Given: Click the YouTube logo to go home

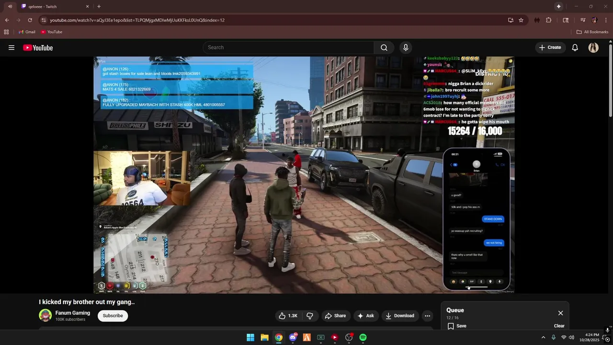Looking at the screenshot, I should 38,47.
